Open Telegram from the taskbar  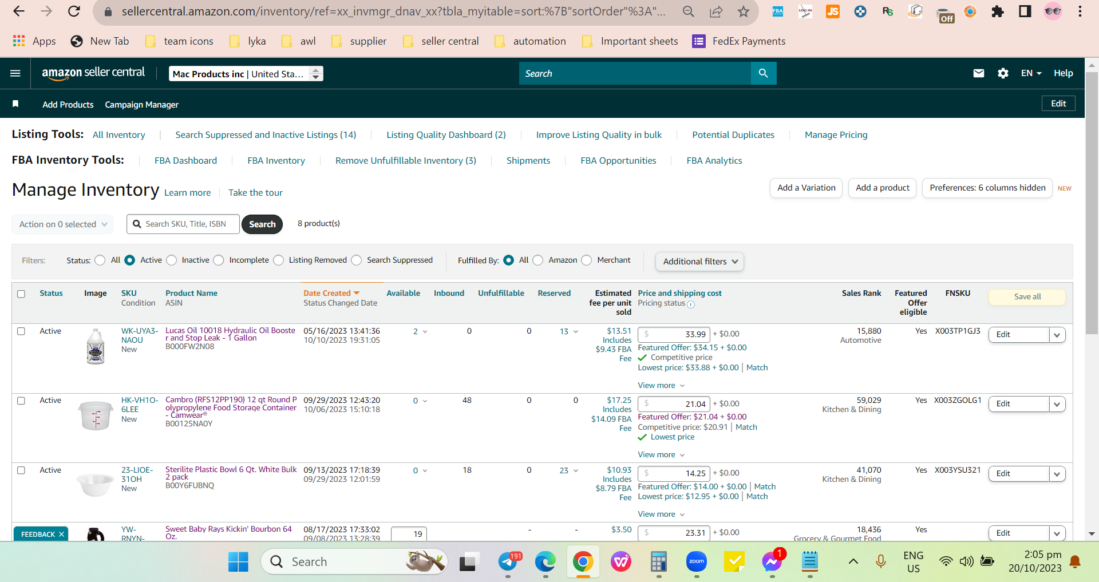tap(508, 562)
